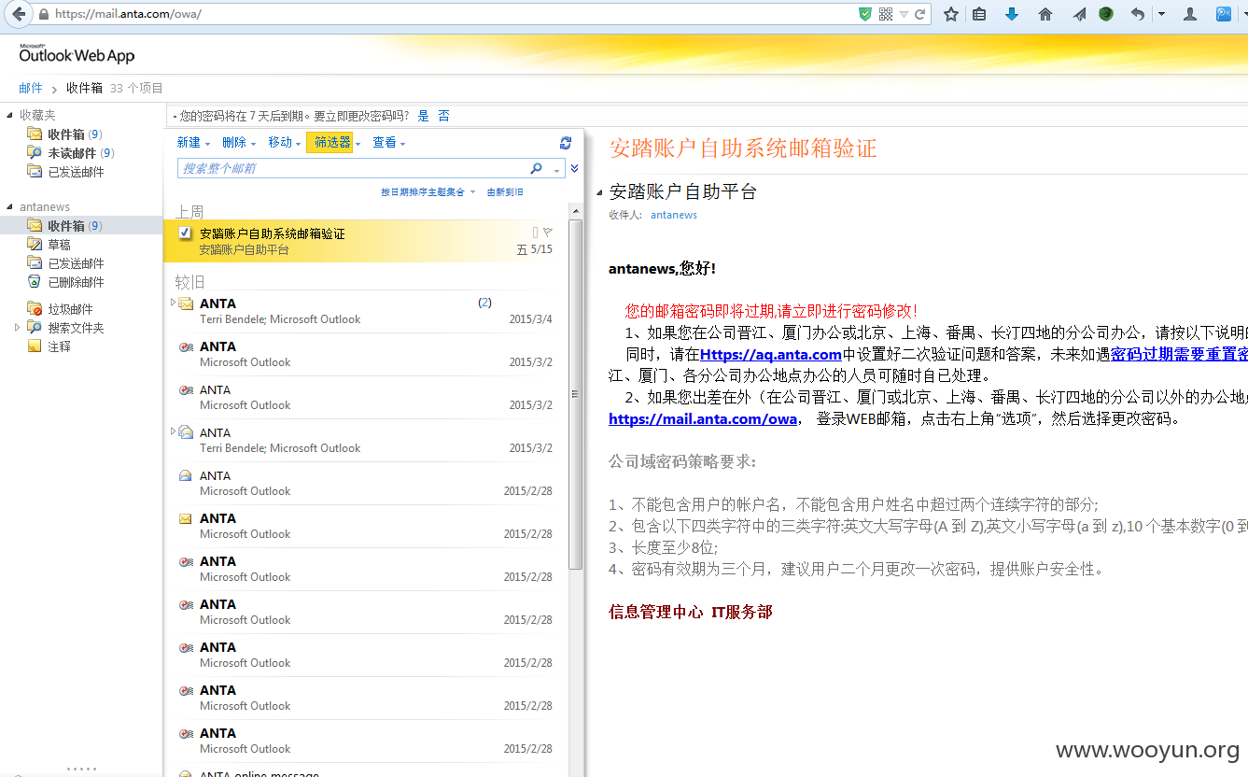Refresh the mail list with blue sync icon

point(565,143)
